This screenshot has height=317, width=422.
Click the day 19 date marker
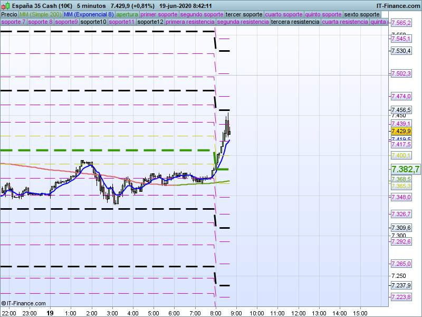tap(50, 313)
